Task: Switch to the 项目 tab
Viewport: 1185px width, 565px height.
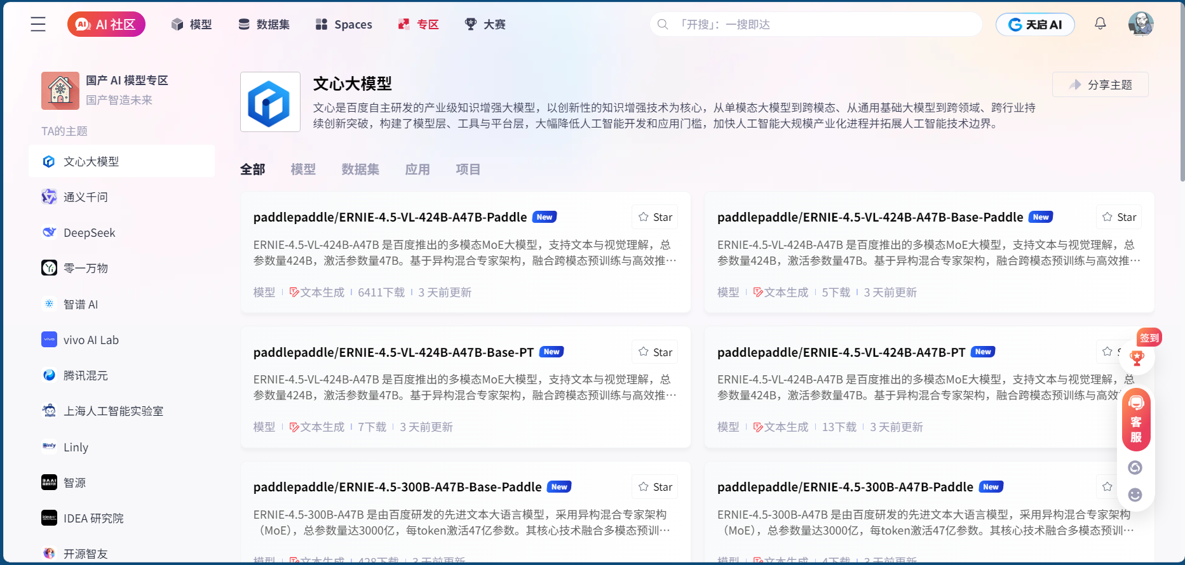Action: (468, 169)
